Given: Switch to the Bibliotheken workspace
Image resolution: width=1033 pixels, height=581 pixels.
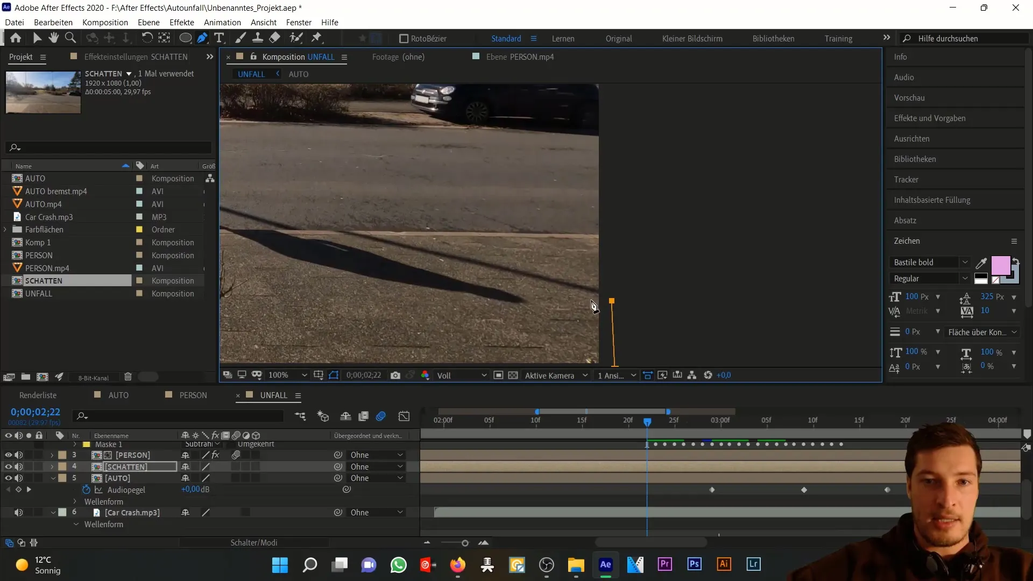Looking at the screenshot, I should coord(773,39).
